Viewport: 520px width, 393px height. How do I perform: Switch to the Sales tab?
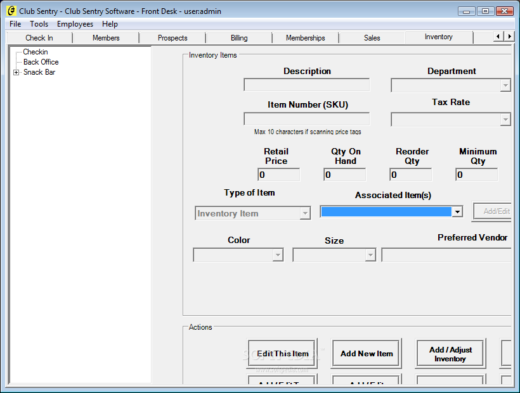pyautogui.click(x=372, y=38)
